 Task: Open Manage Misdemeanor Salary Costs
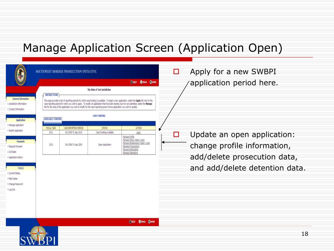(x=136, y=143)
